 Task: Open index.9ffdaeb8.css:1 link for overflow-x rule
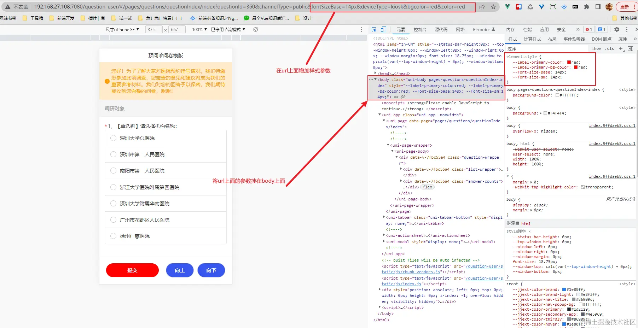tap(612, 125)
